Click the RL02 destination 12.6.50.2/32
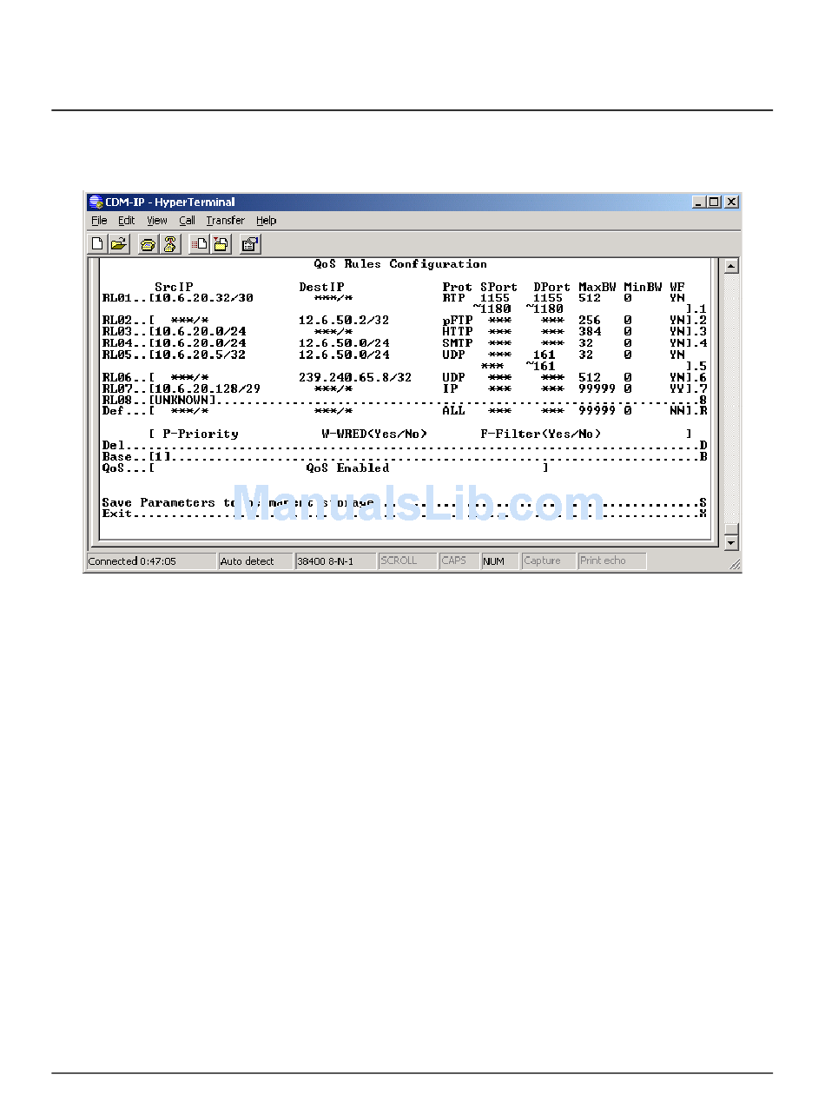Viewport: 825px width, 1101px height. 344,321
